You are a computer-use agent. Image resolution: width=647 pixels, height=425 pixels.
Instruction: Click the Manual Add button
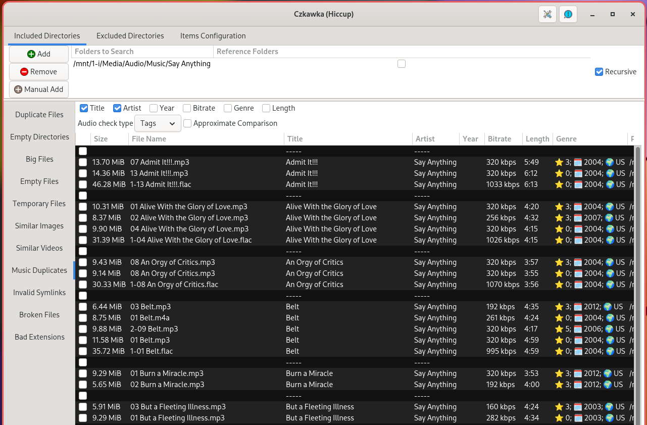pyautogui.click(x=39, y=89)
